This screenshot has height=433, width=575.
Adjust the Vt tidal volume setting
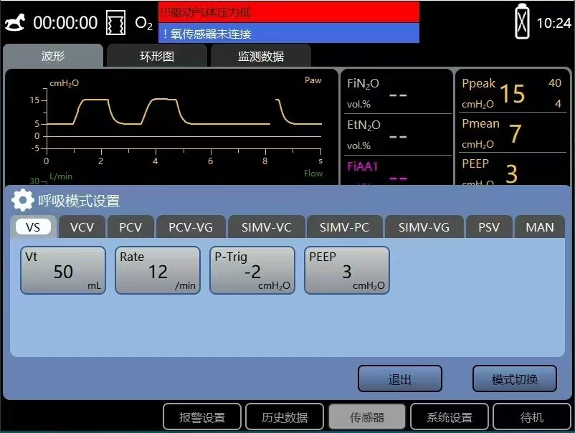pyautogui.click(x=63, y=270)
